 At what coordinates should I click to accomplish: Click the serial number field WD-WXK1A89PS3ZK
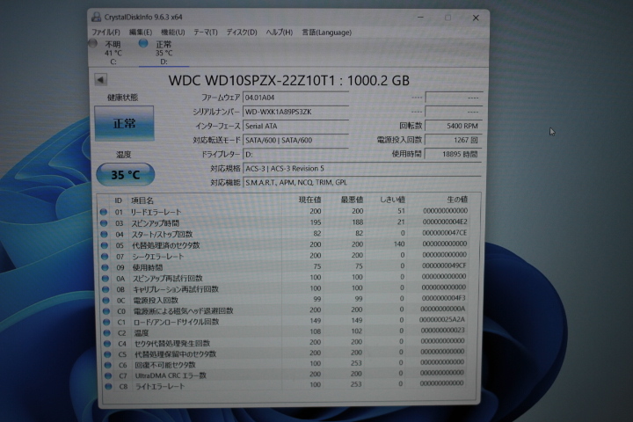pyautogui.click(x=296, y=112)
